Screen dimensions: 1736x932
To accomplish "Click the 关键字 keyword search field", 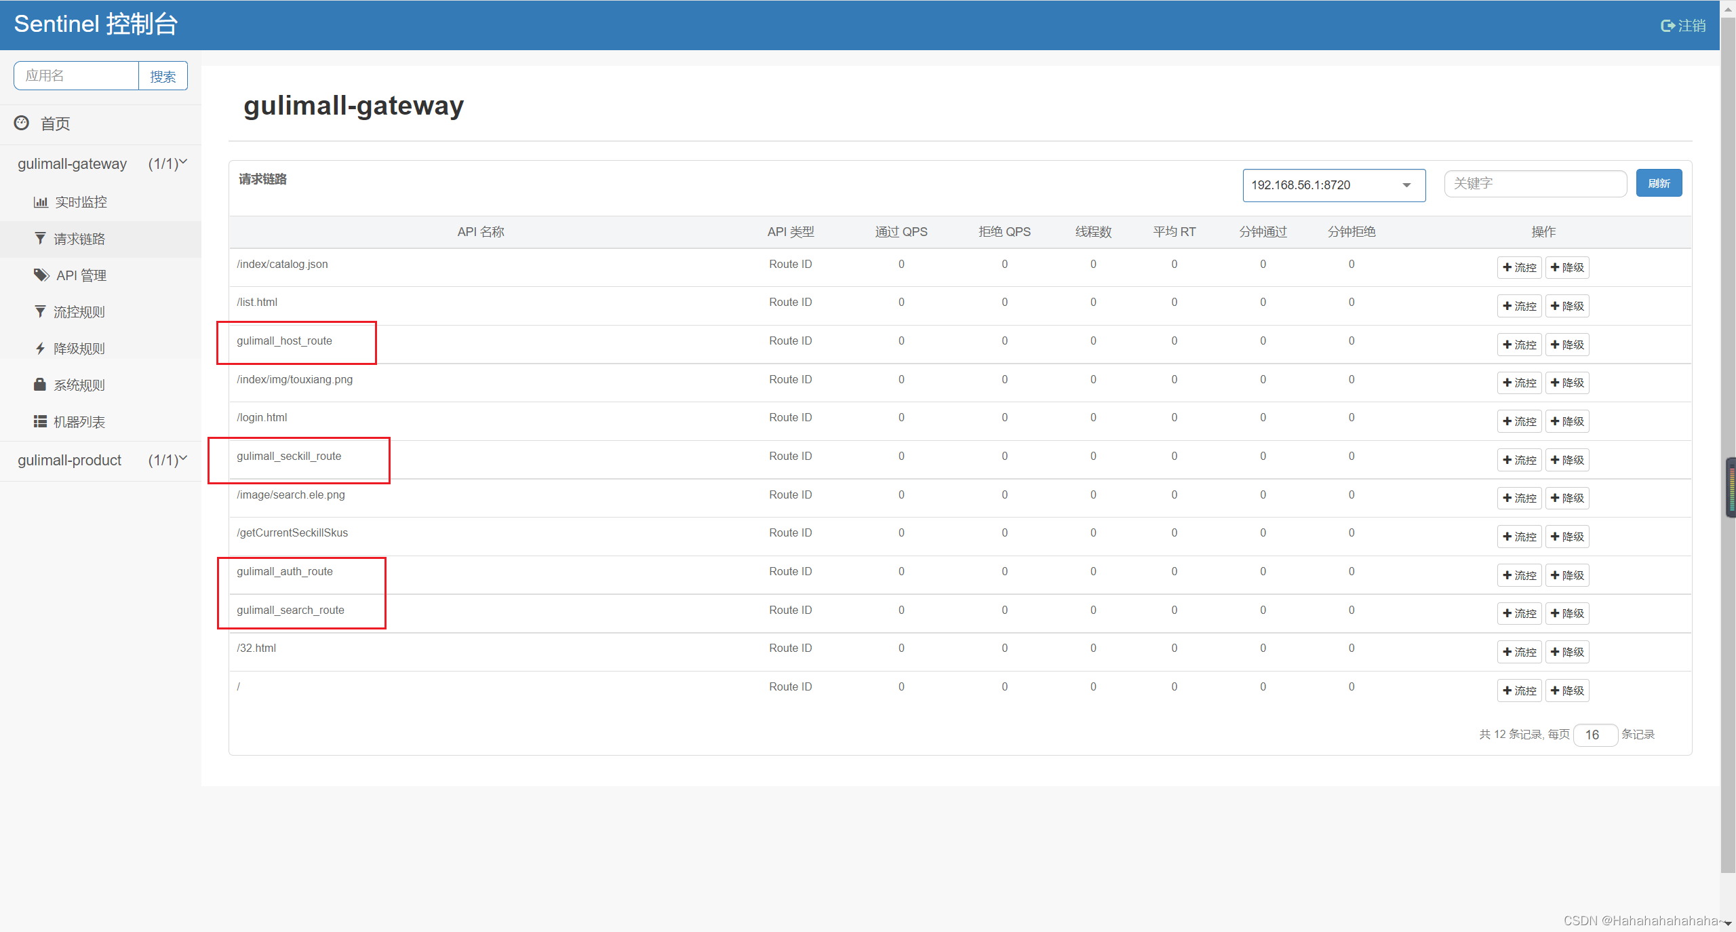I will [x=1535, y=184].
